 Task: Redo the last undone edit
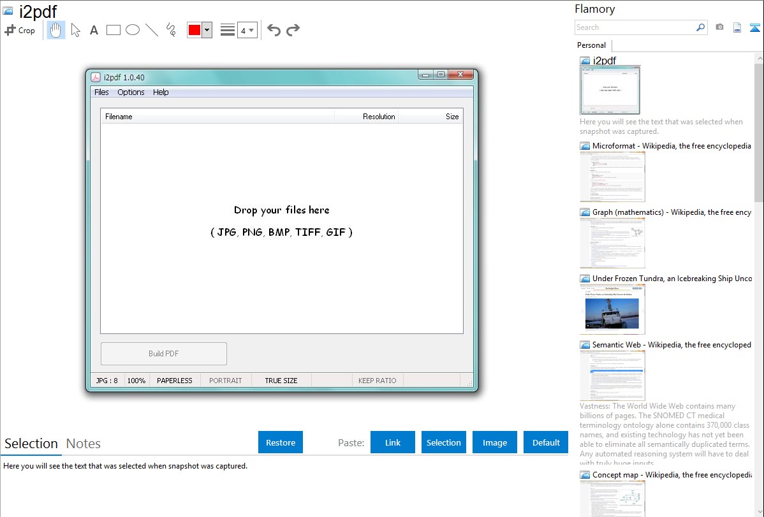pyautogui.click(x=293, y=30)
